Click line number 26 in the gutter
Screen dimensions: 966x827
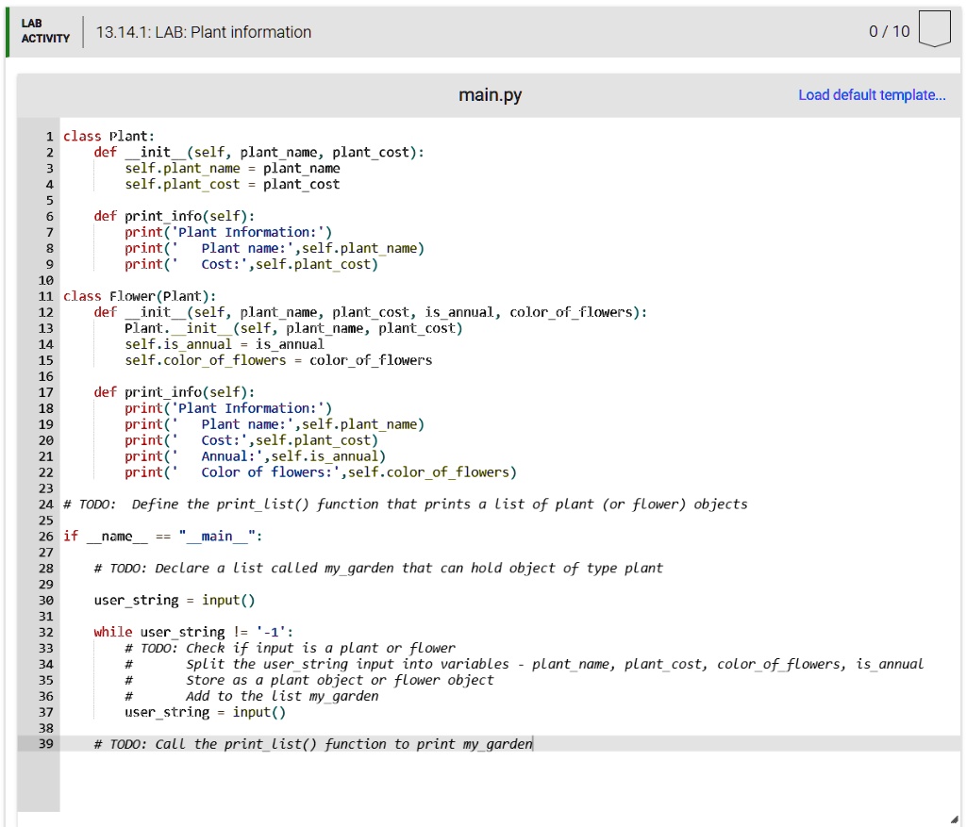click(x=46, y=536)
